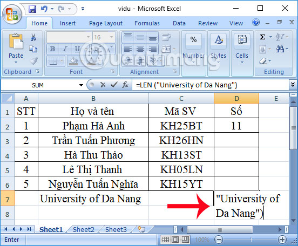
Task: Open Number format group button
Action: coord(193,53)
